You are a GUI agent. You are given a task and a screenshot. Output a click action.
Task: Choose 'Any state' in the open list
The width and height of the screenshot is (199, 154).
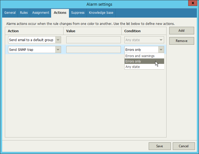144,67
